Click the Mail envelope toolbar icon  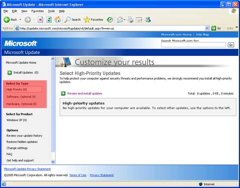pos(120,19)
